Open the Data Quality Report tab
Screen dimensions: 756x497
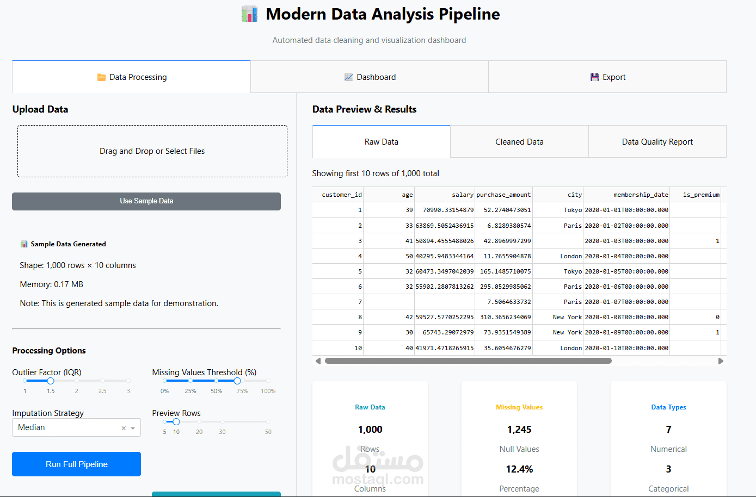click(x=657, y=141)
